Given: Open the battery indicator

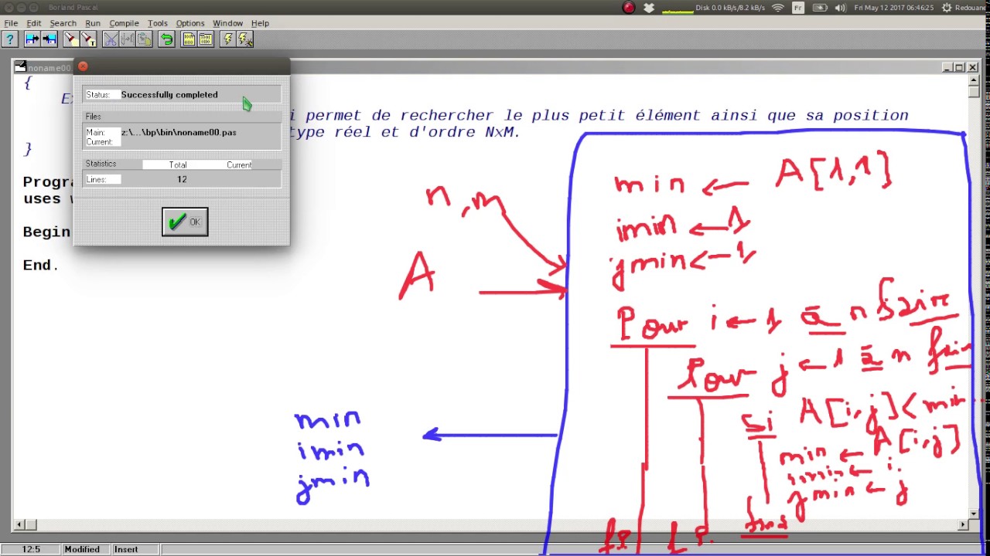Looking at the screenshot, I should click(x=819, y=8).
